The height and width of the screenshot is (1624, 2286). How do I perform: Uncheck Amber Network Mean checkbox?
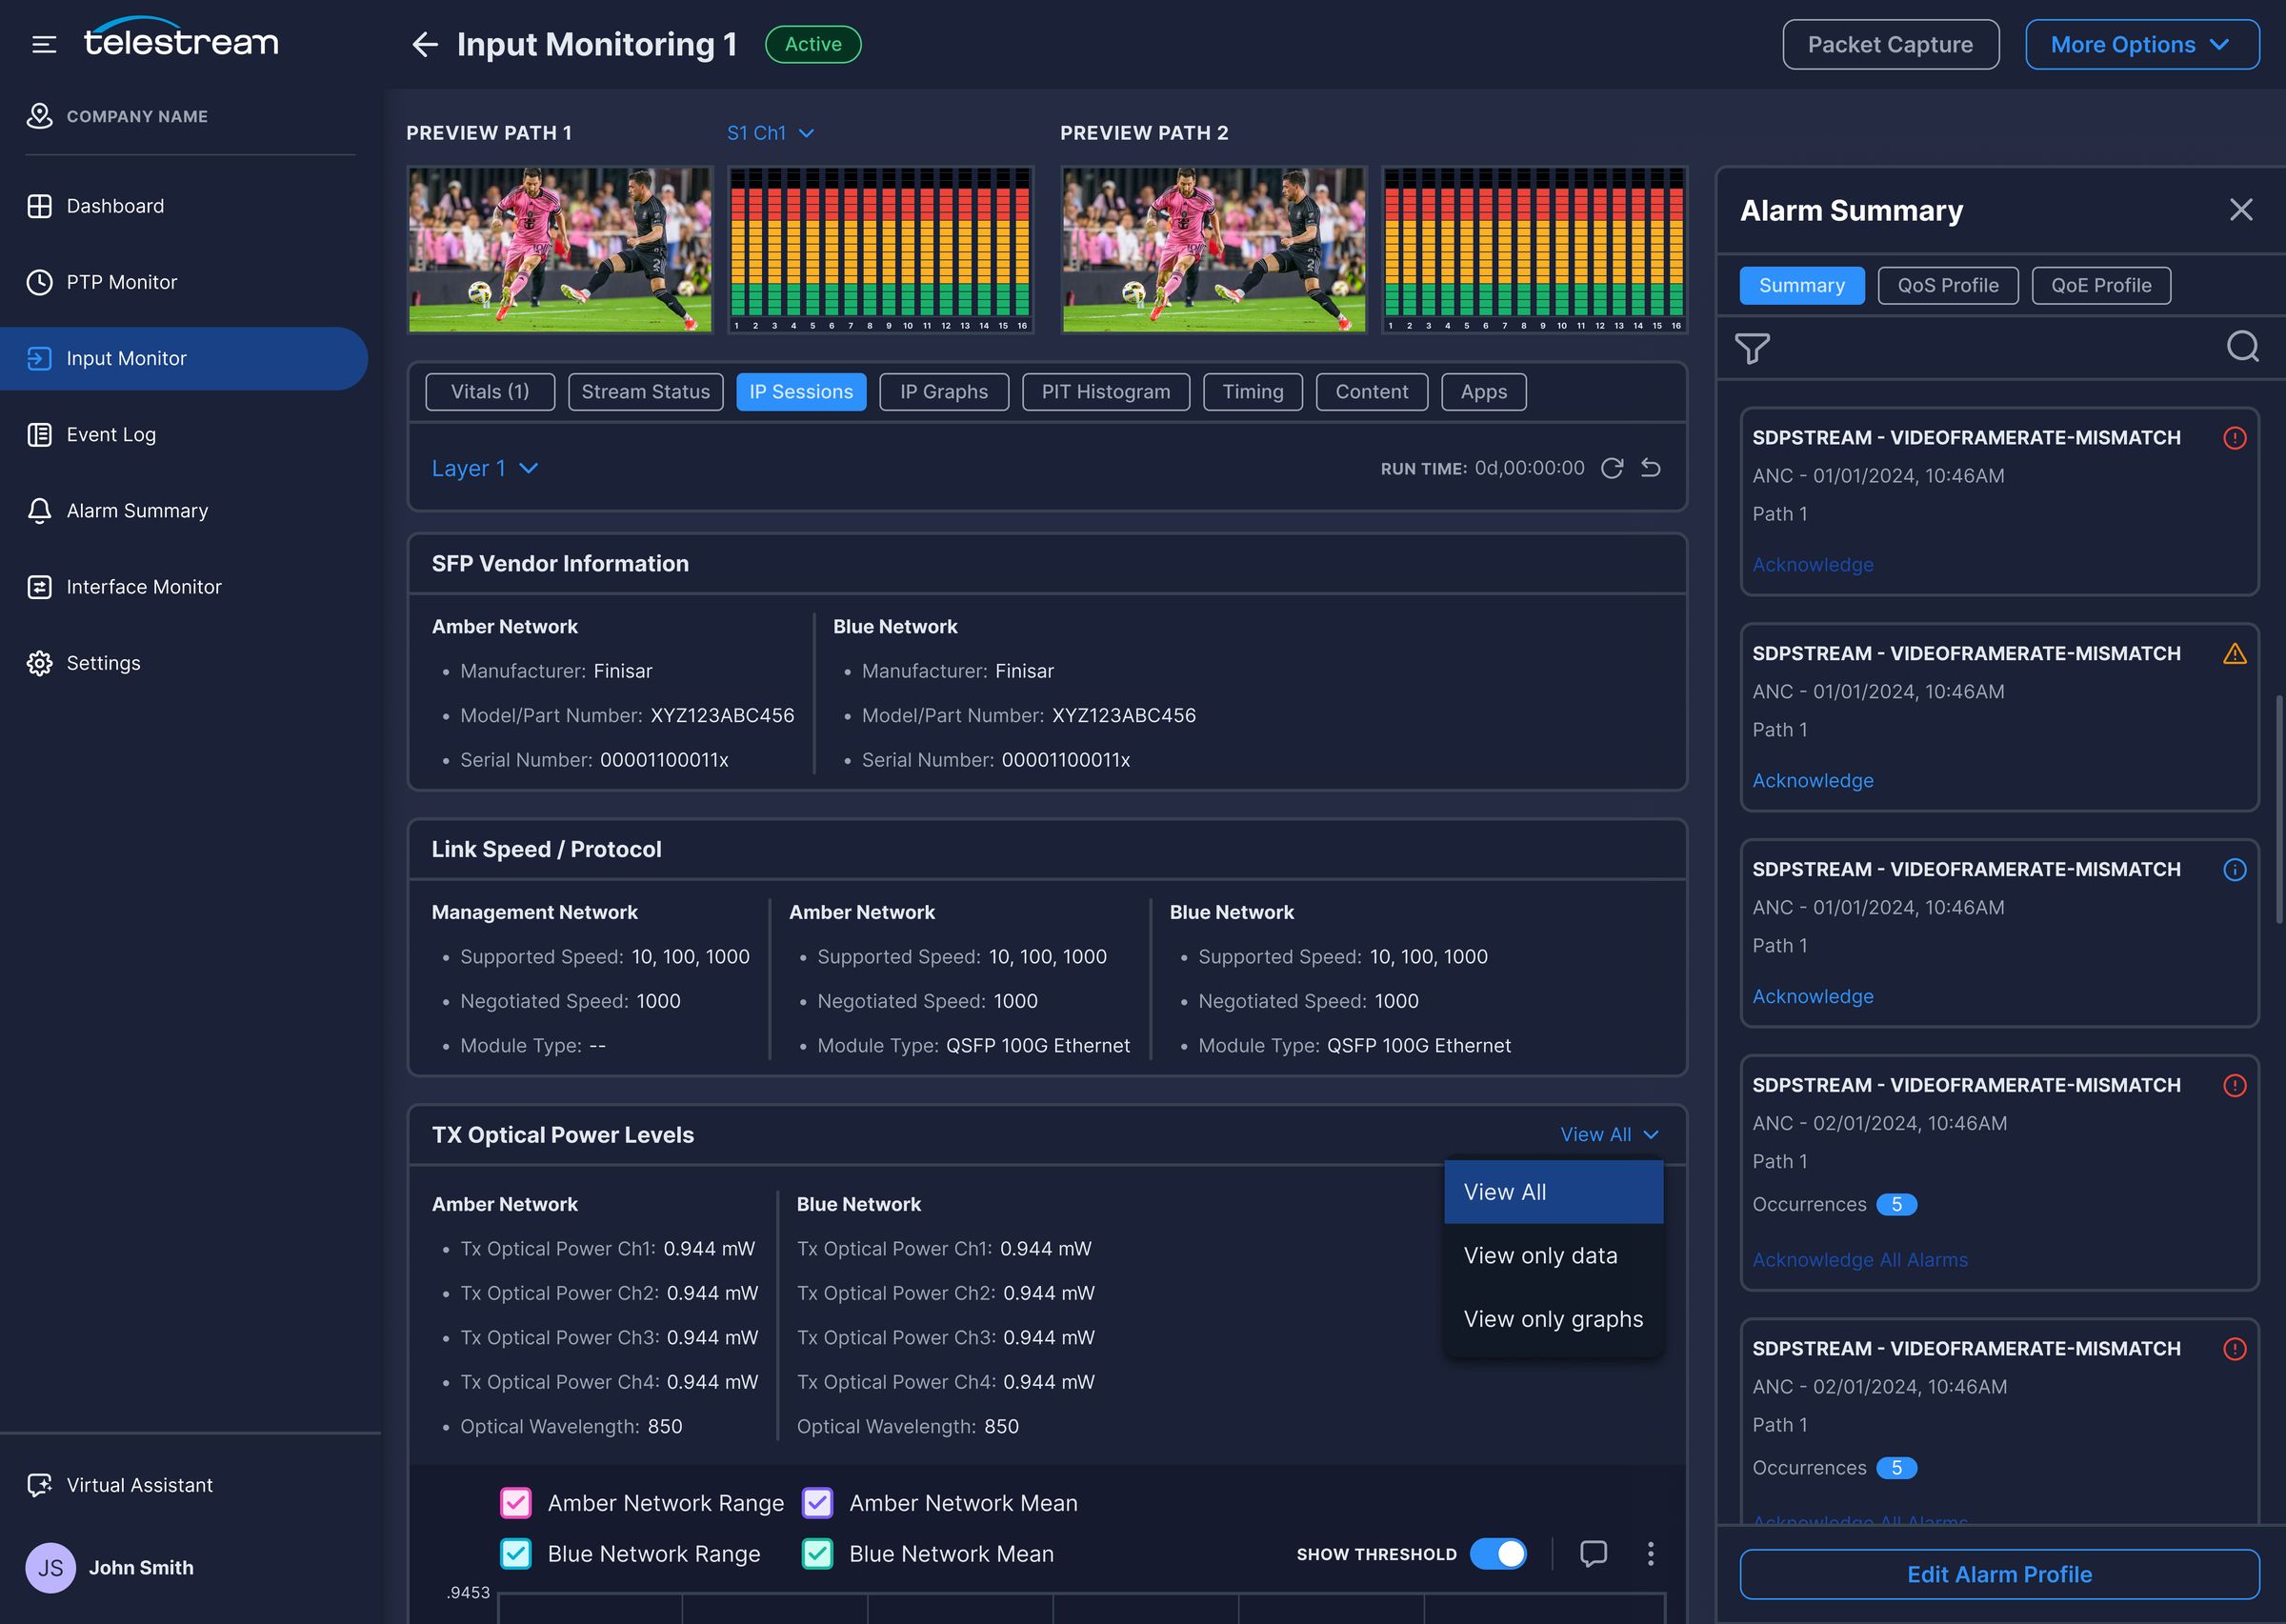[818, 1503]
